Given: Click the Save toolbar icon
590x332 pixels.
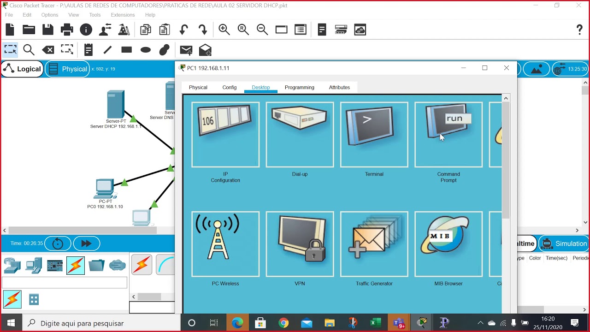Looking at the screenshot, I should pos(48,30).
